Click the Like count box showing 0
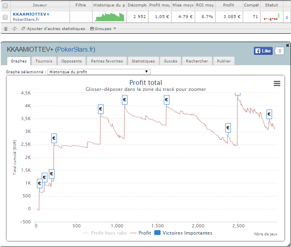This screenshot has width=291, height=247. point(280,51)
